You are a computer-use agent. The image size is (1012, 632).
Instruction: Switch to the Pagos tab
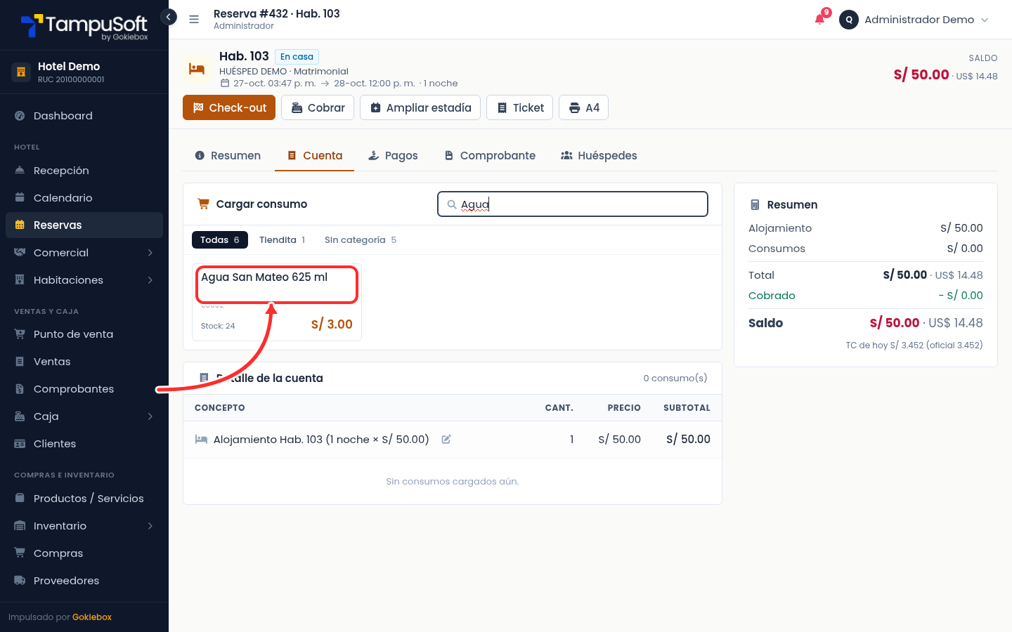tap(394, 156)
